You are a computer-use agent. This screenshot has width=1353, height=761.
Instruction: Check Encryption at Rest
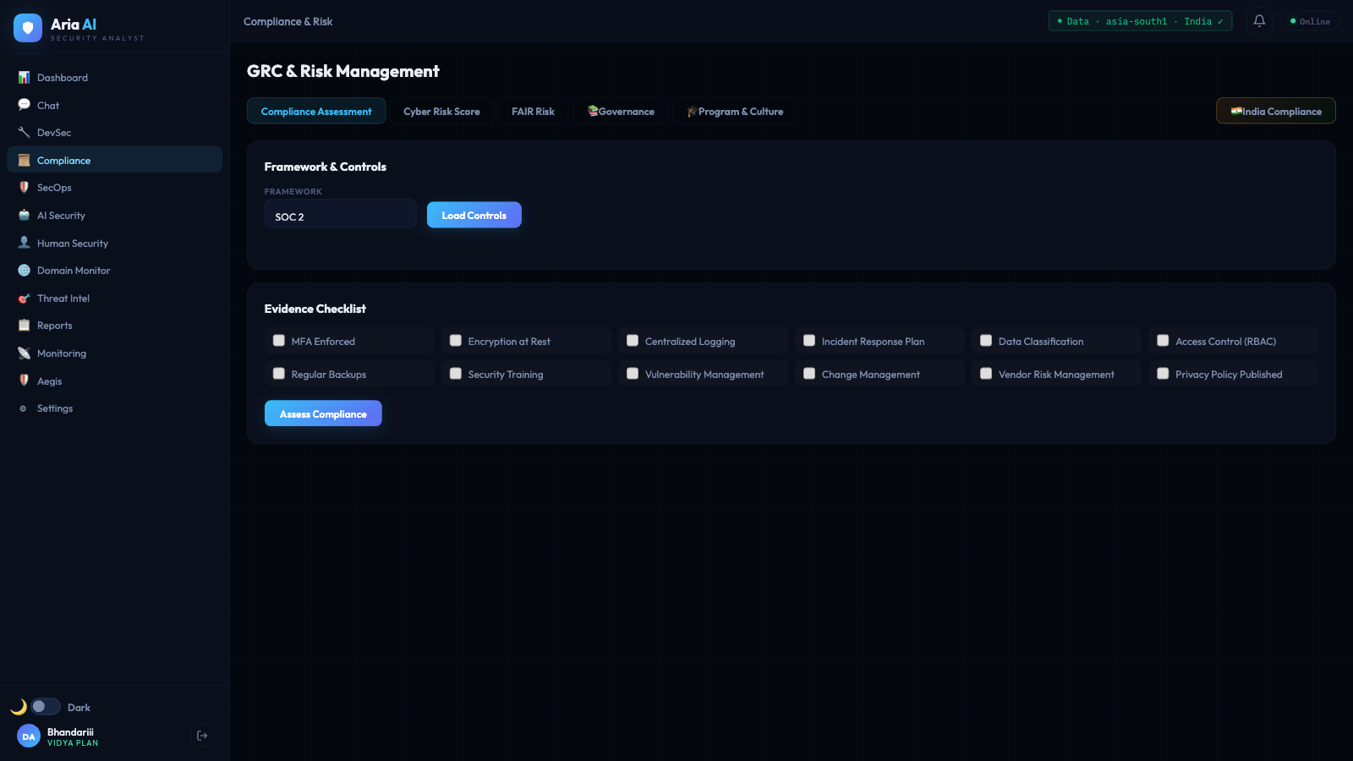(x=456, y=341)
